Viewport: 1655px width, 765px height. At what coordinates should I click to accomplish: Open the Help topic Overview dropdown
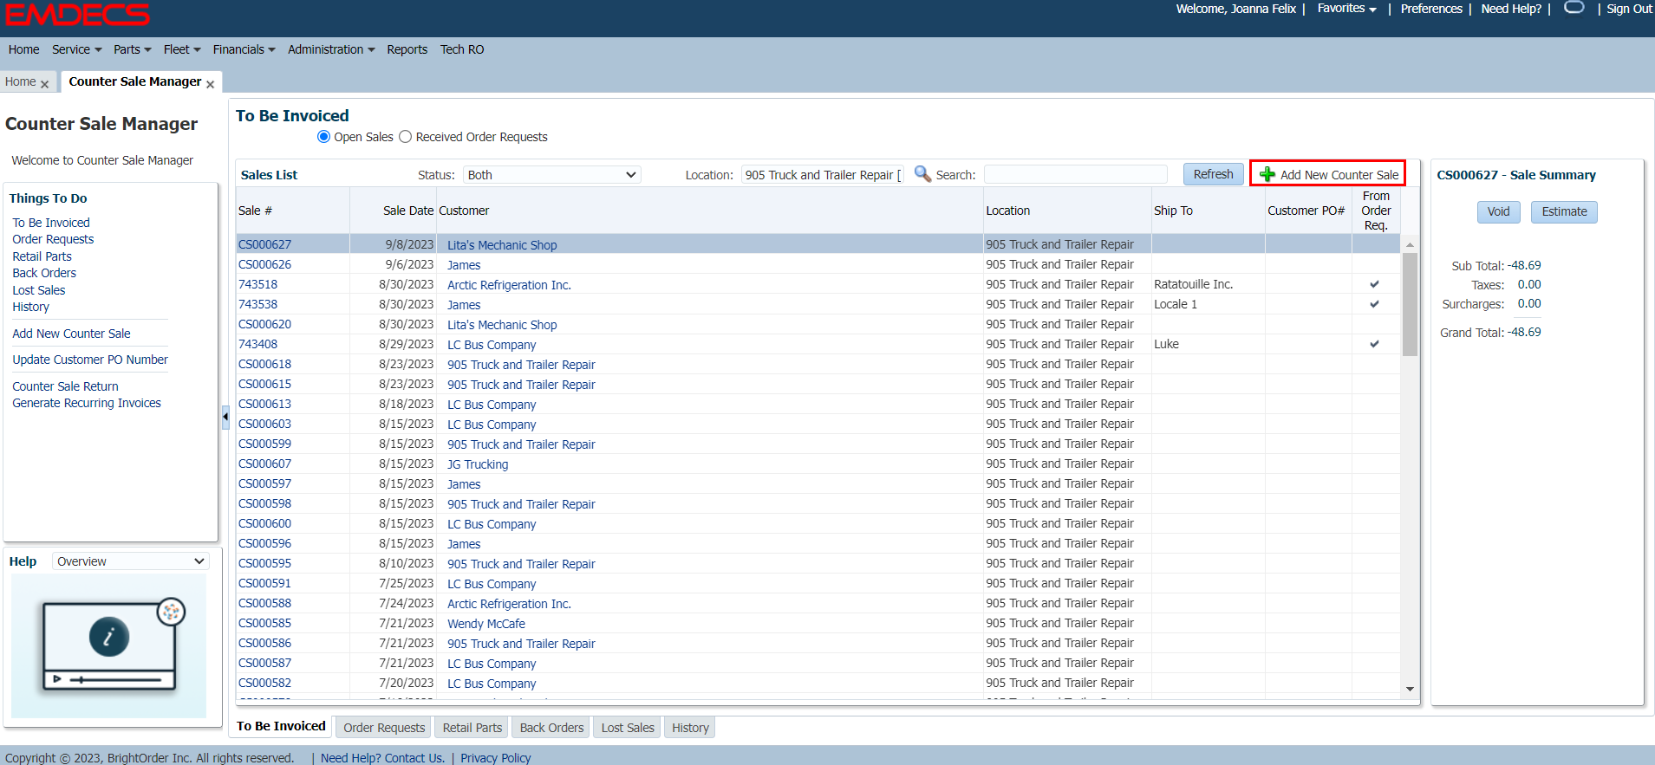point(131,561)
